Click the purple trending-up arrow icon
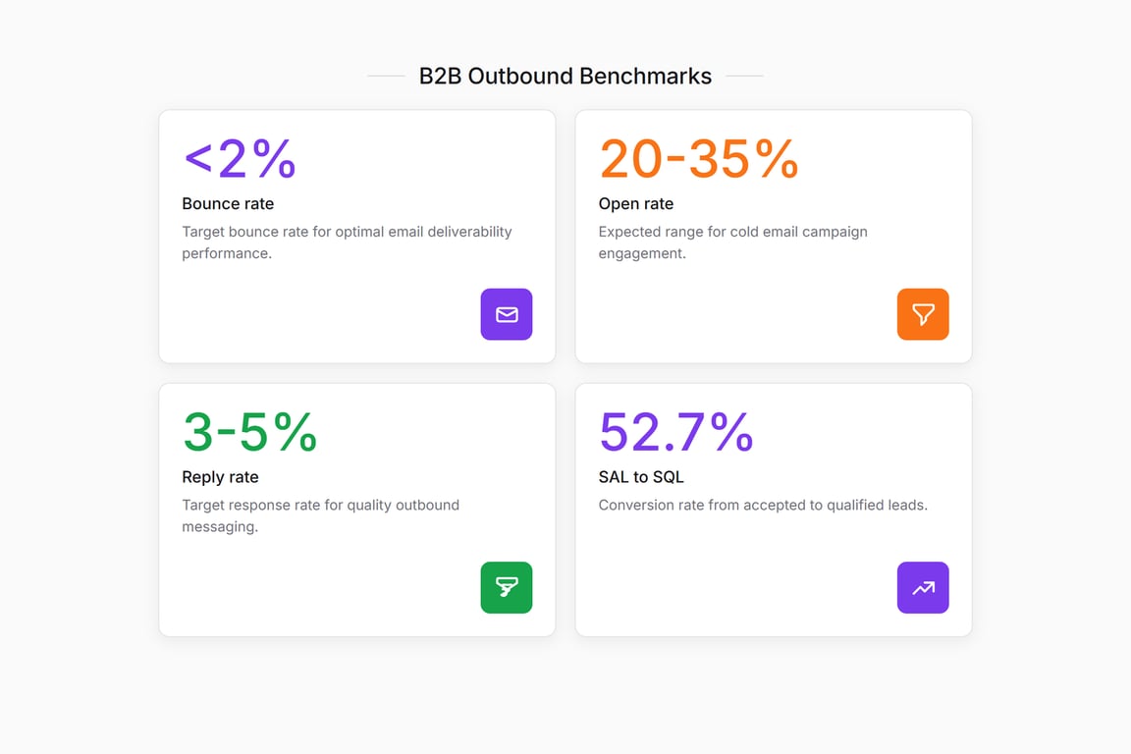Image resolution: width=1131 pixels, height=754 pixels. [x=923, y=587]
